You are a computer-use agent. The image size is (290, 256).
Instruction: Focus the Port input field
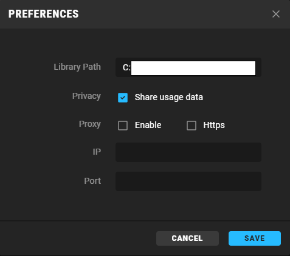click(188, 181)
